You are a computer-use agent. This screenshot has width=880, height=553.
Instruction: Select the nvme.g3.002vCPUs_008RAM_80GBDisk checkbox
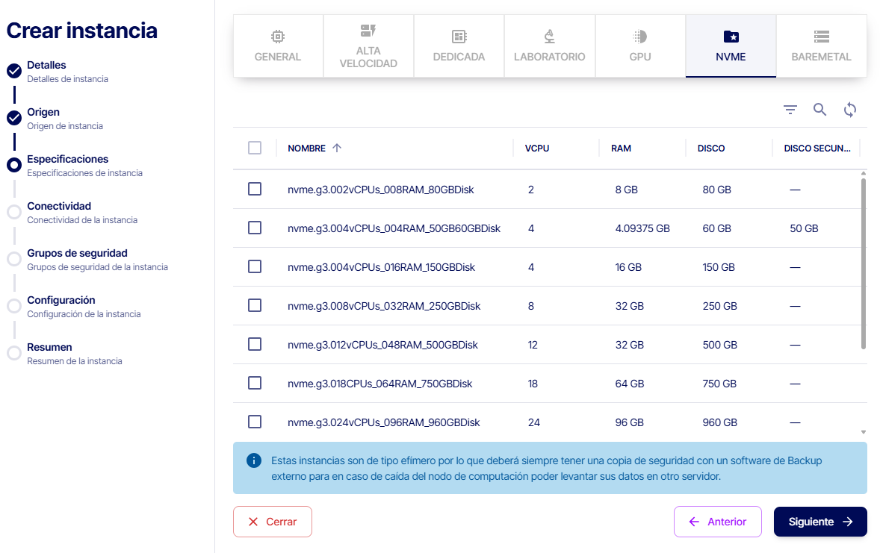pyautogui.click(x=255, y=190)
